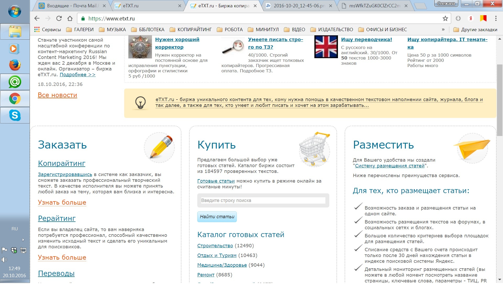Click the Зарегистрировавшись link
Screen dimensions: 503x284
65,174
